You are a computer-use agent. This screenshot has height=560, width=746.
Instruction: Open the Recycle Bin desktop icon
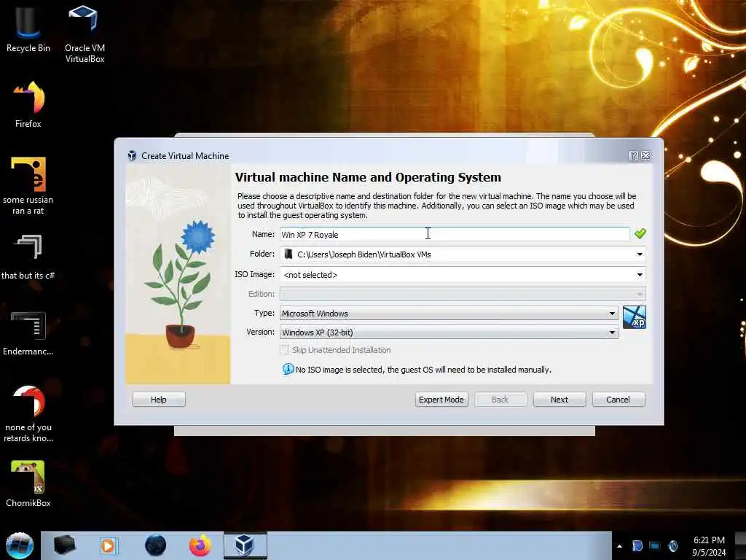(x=28, y=28)
